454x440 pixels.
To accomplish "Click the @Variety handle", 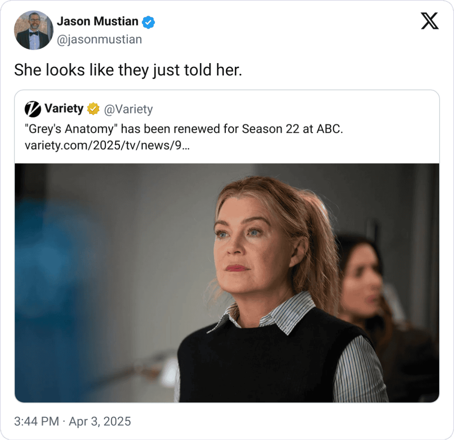I will [x=130, y=109].
